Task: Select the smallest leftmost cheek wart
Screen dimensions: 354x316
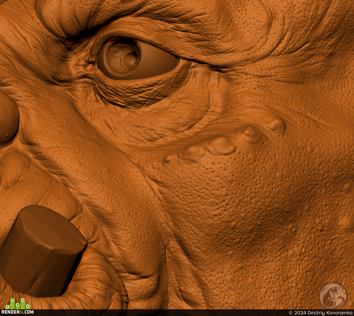Action: pyautogui.click(x=167, y=159)
